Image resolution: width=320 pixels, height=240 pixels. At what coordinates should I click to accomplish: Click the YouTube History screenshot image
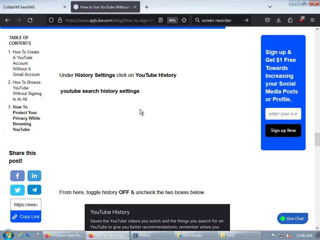[157, 217]
